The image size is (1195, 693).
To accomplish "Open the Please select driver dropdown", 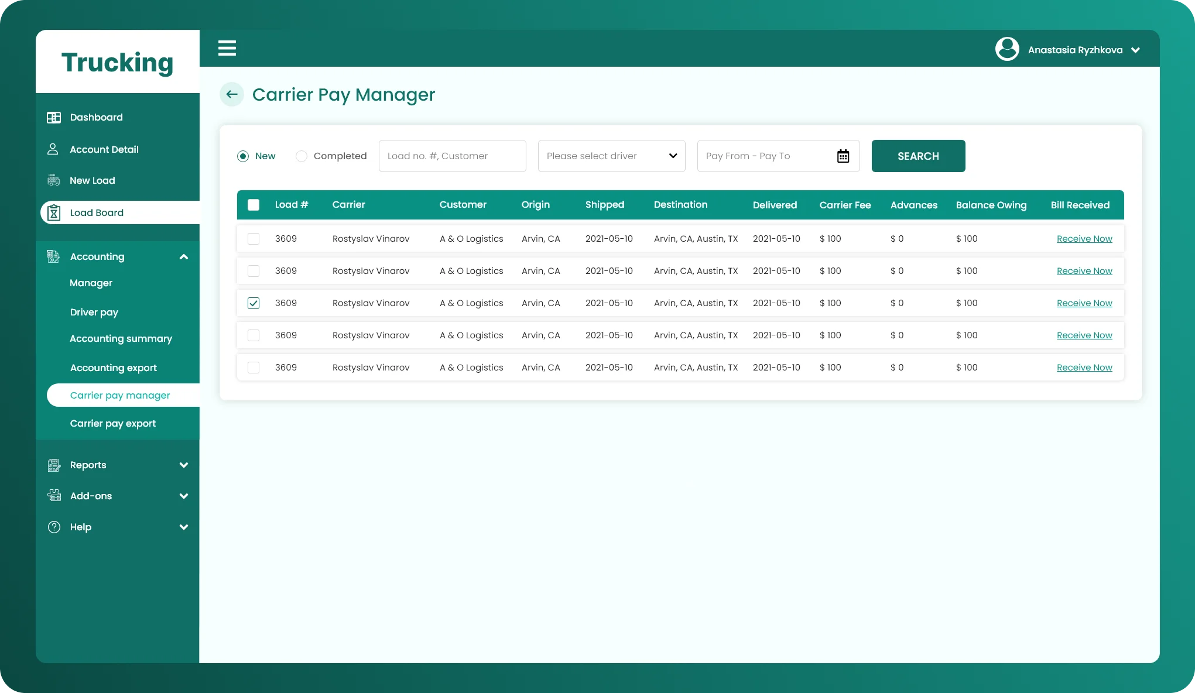I will 611,156.
